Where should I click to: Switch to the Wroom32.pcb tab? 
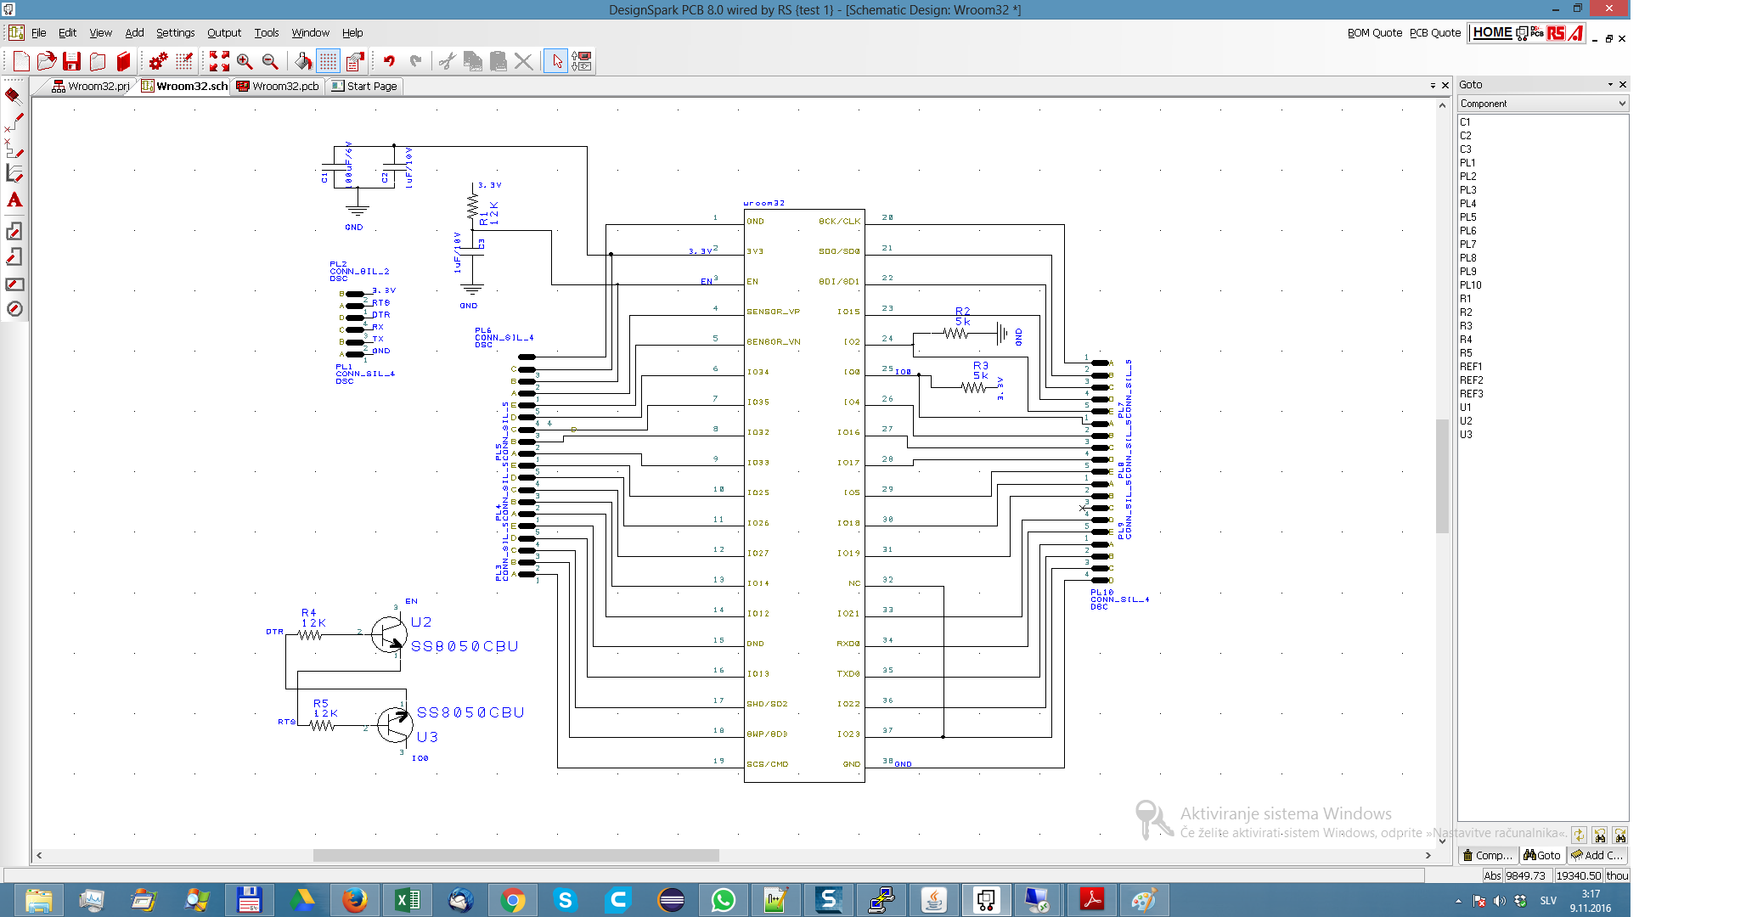point(278,86)
